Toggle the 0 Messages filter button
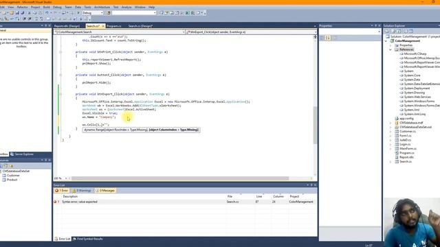Screen dimensions: 440x247 [x=105, y=191]
